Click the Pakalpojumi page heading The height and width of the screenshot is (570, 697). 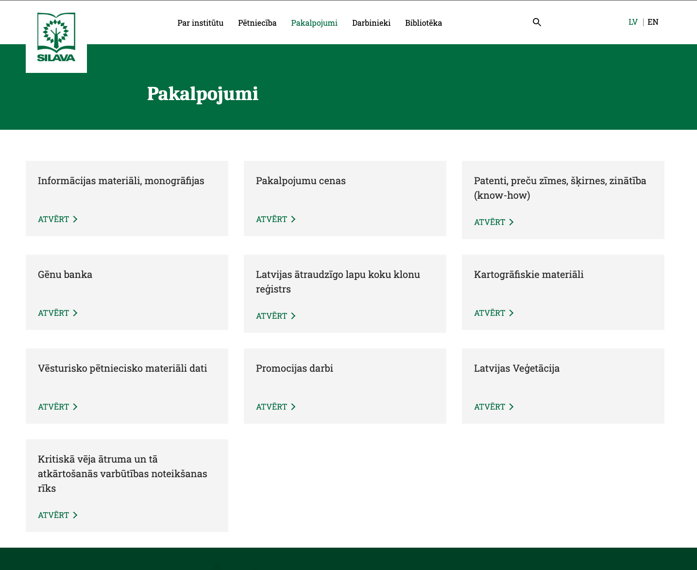[x=203, y=94]
